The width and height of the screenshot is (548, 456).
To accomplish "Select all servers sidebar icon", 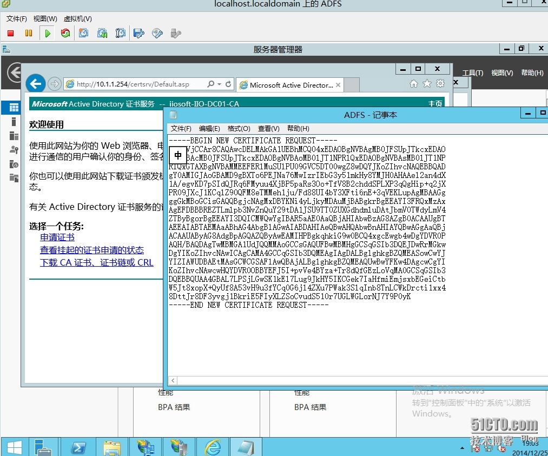I will click(14, 136).
